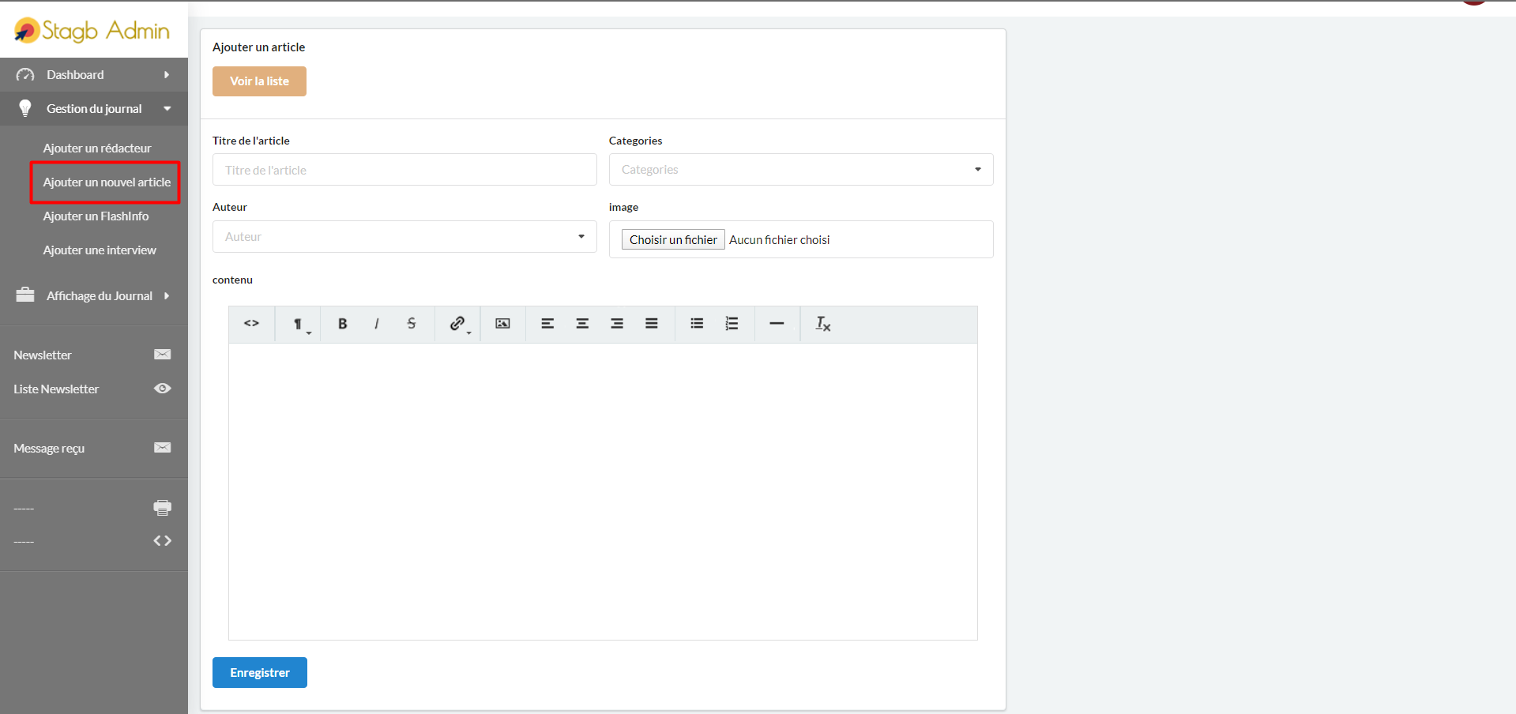Click the Enregistrer button
The height and width of the screenshot is (714, 1516).
coord(260,673)
